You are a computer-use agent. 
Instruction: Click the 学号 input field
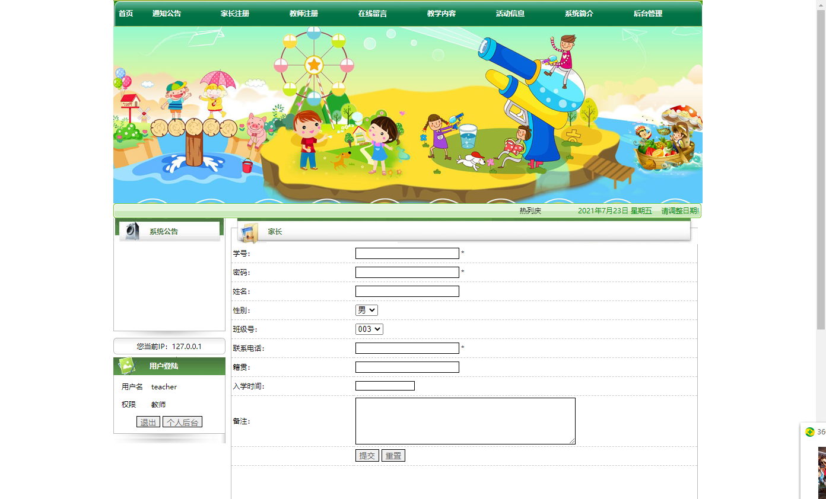(x=407, y=252)
